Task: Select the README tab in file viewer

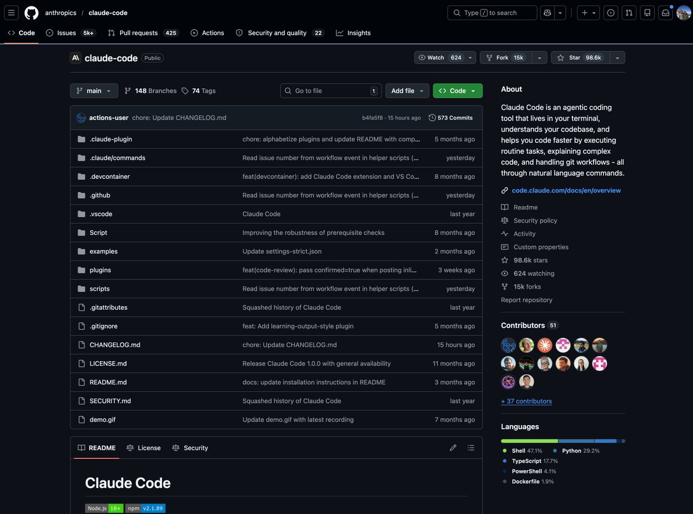Action: [96, 448]
